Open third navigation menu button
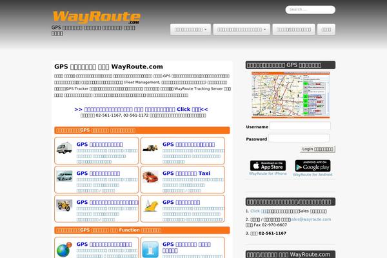Viewport: 387px width, 258px height. [x=293, y=30]
